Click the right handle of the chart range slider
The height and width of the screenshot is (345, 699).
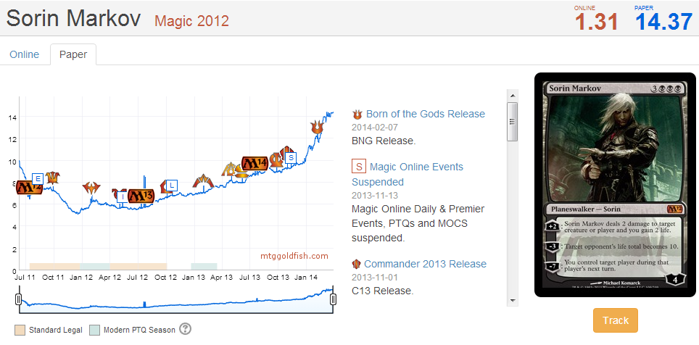click(x=334, y=300)
